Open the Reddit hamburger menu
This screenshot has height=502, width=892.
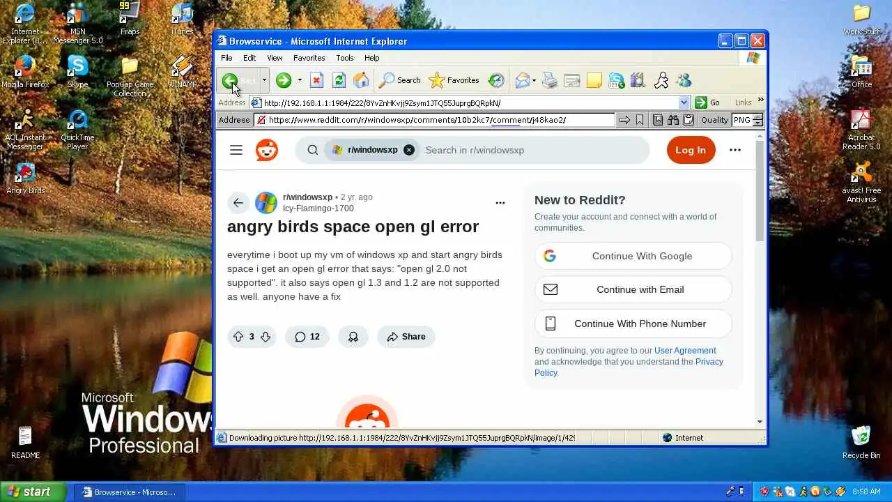(236, 150)
